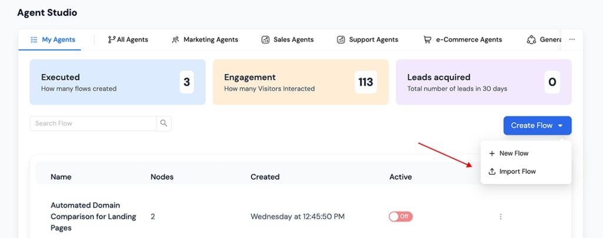Show more tabs with the ellipsis button
This screenshot has height=238, width=603.
(572, 40)
